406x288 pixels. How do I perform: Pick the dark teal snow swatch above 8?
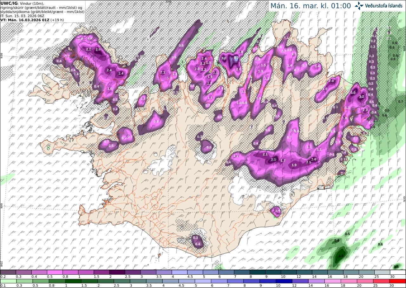point(258,272)
